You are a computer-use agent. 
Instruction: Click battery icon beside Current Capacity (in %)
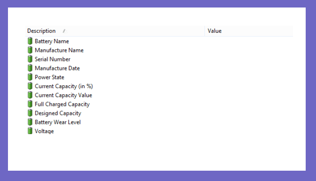pos(30,86)
